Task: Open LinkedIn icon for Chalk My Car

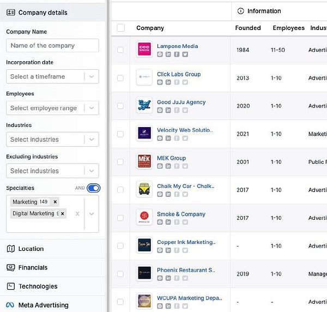Action: point(168,194)
